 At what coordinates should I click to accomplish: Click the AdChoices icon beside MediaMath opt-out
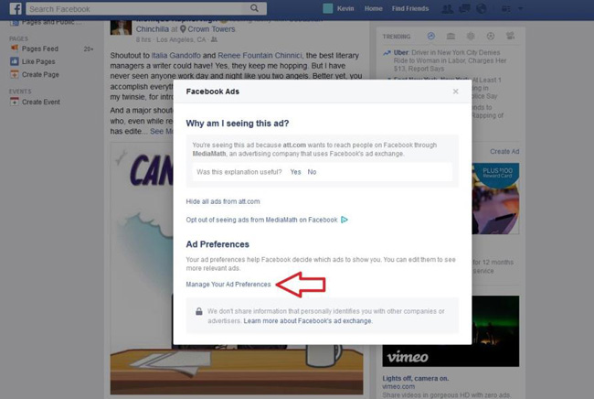click(345, 220)
